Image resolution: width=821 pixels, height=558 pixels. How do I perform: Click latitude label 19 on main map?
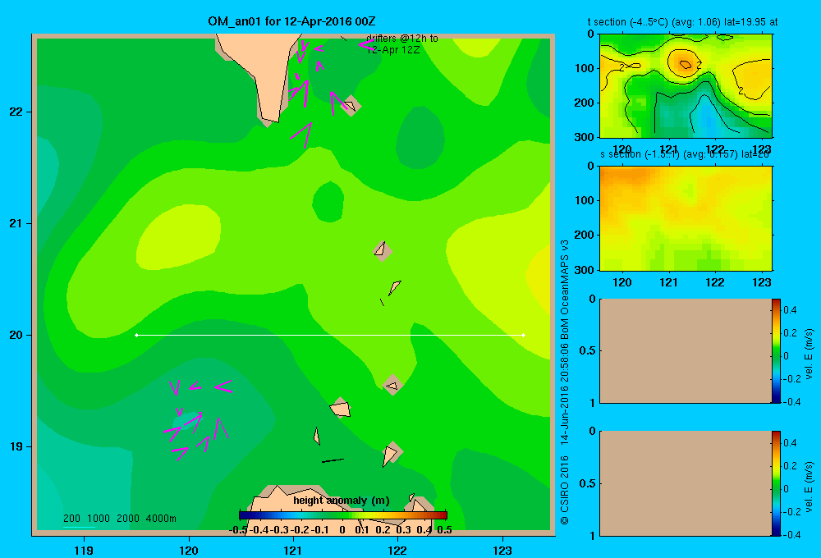(x=16, y=446)
